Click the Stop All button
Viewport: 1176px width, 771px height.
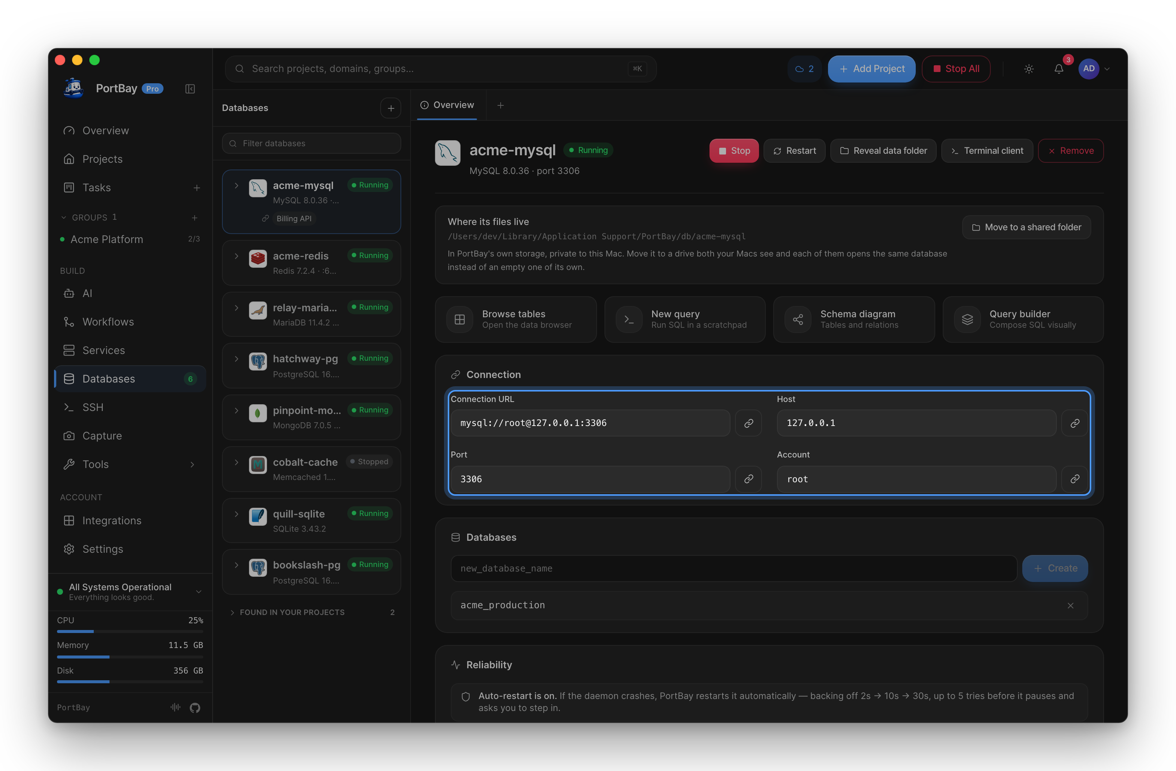[x=955, y=69]
